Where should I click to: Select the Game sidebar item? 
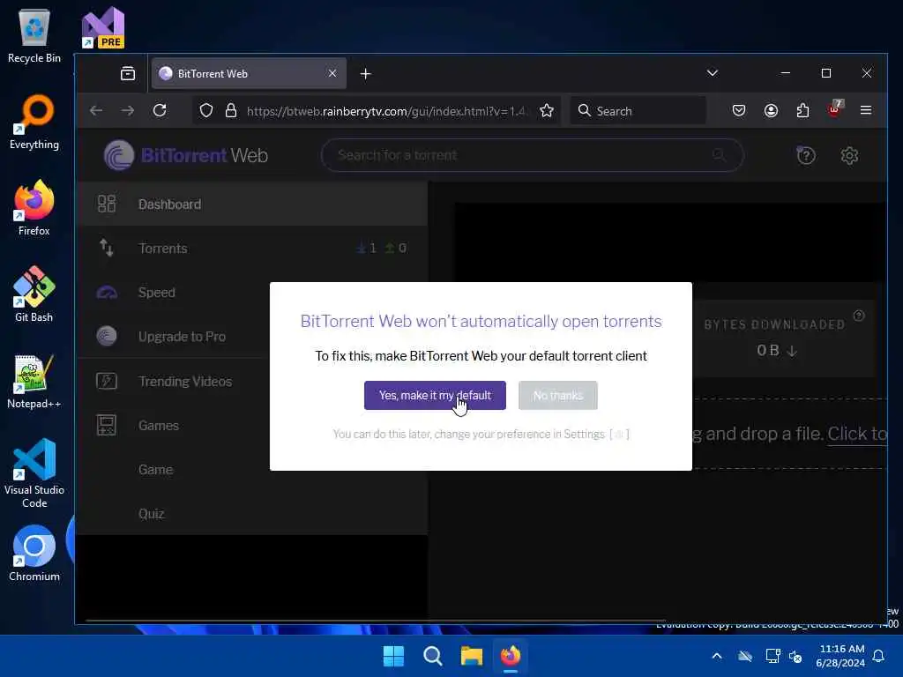[155, 470]
